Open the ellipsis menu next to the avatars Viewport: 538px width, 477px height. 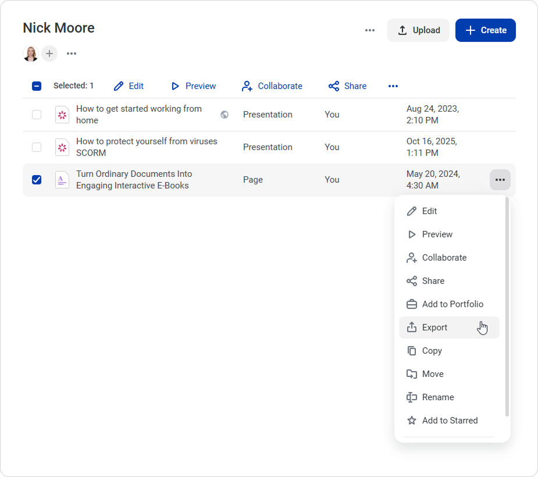click(72, 54)
